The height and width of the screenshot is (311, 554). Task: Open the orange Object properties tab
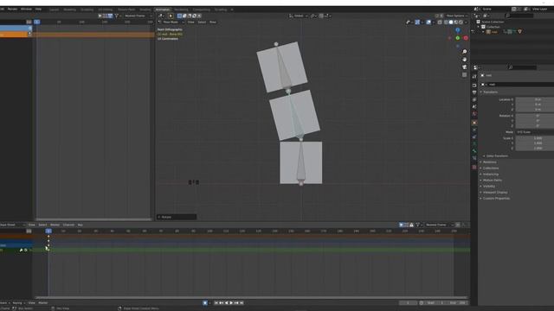tap(474, 123)
